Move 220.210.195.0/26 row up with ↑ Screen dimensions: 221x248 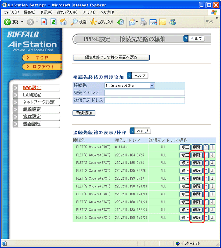(206, 163)
